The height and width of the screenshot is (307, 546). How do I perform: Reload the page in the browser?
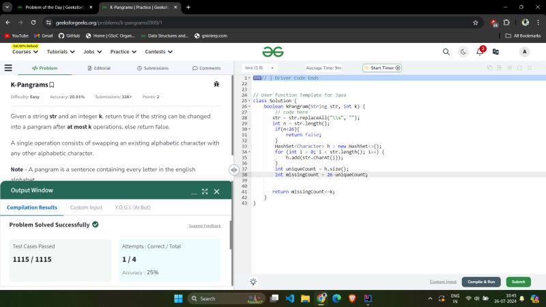(x=33, y=23)
